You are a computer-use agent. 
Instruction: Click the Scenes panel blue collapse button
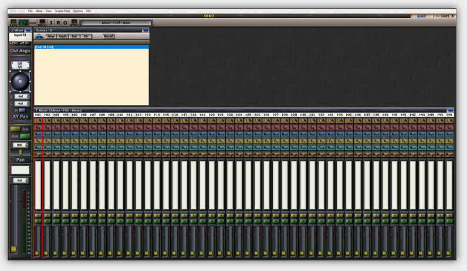pos(145,31)
